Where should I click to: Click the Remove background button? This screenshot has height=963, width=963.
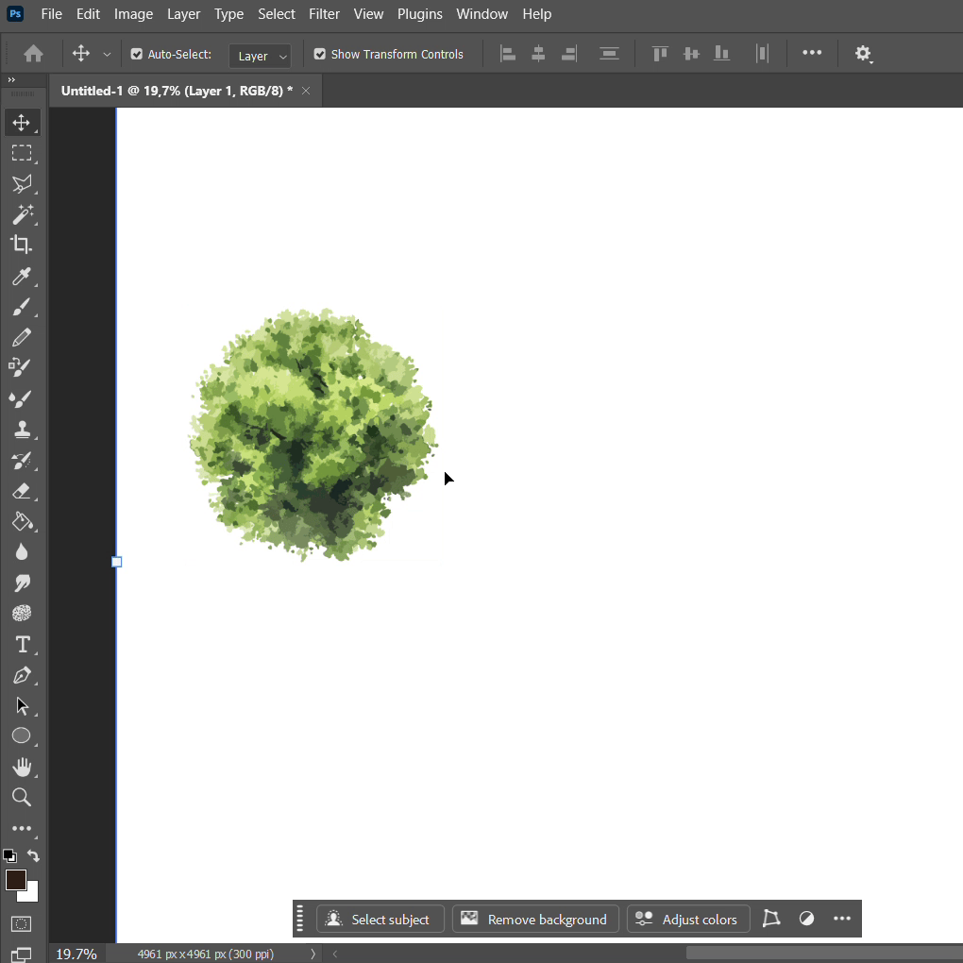click(535, 920)
